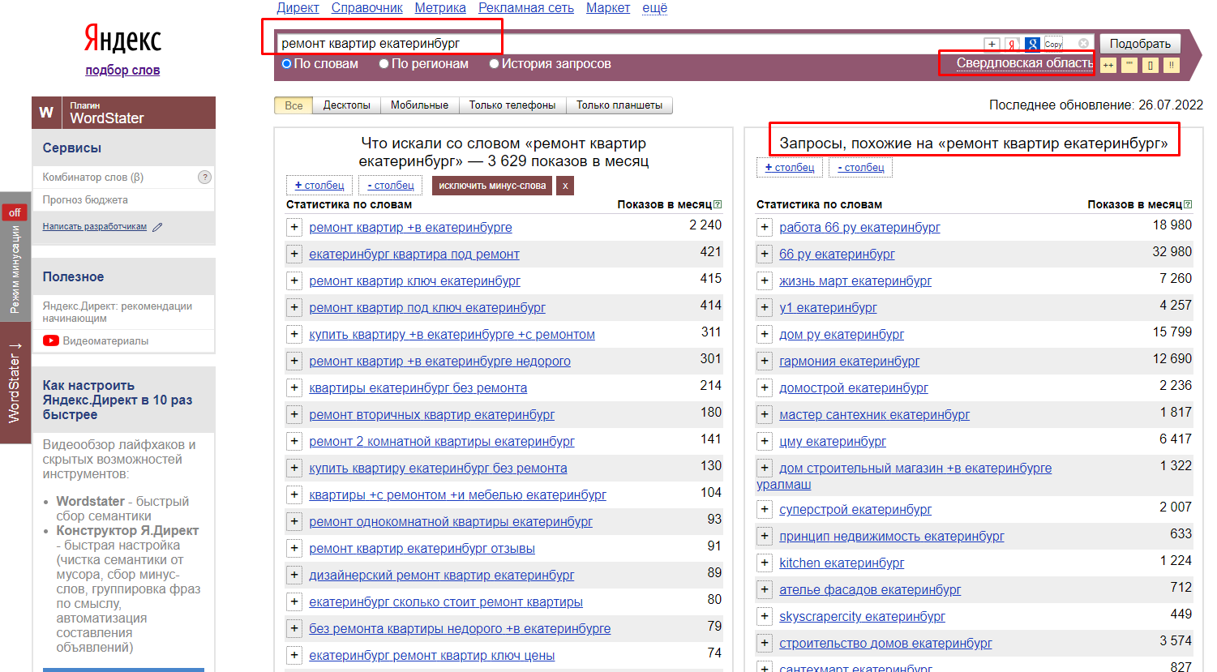The height and width of the screenshot is (672, 1217).
Task: Open Яндекс.Директ: рекомендации начинающим
Action: pos(118,312)
